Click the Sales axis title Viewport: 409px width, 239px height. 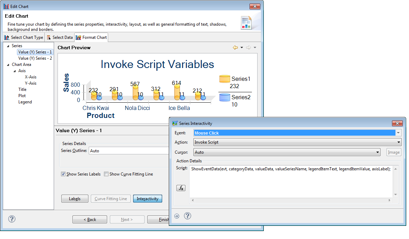(66, 83)
